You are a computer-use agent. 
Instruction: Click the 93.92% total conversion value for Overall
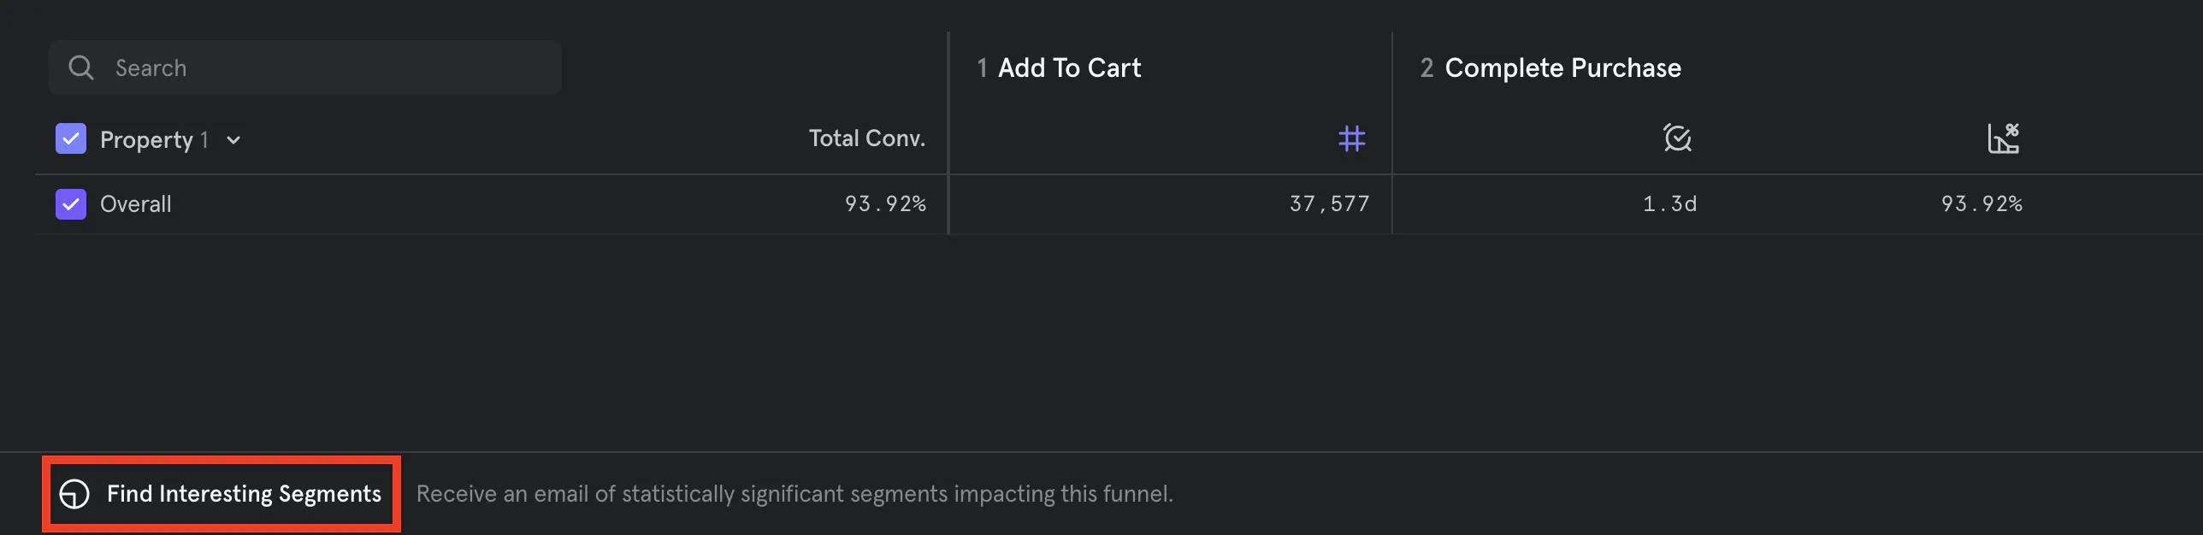(x=884, y=203)
